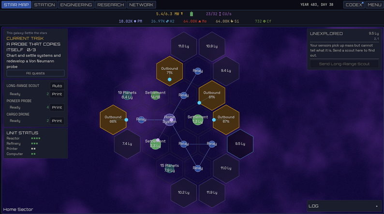Click the Reactor status indicators

coord(36,138)
